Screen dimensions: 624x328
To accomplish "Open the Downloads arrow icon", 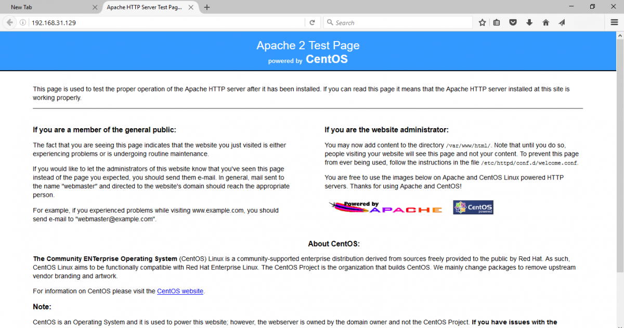I will tap(529, 23).
